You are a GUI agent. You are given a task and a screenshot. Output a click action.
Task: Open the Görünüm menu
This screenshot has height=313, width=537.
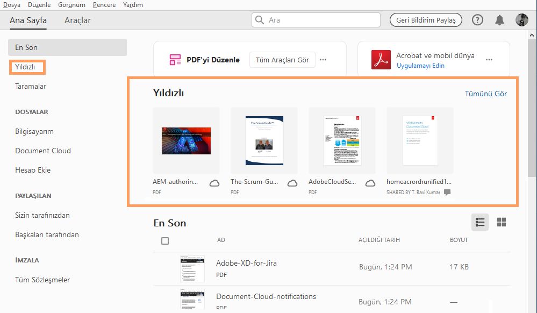pyautogui.click(x=71, y=5)
